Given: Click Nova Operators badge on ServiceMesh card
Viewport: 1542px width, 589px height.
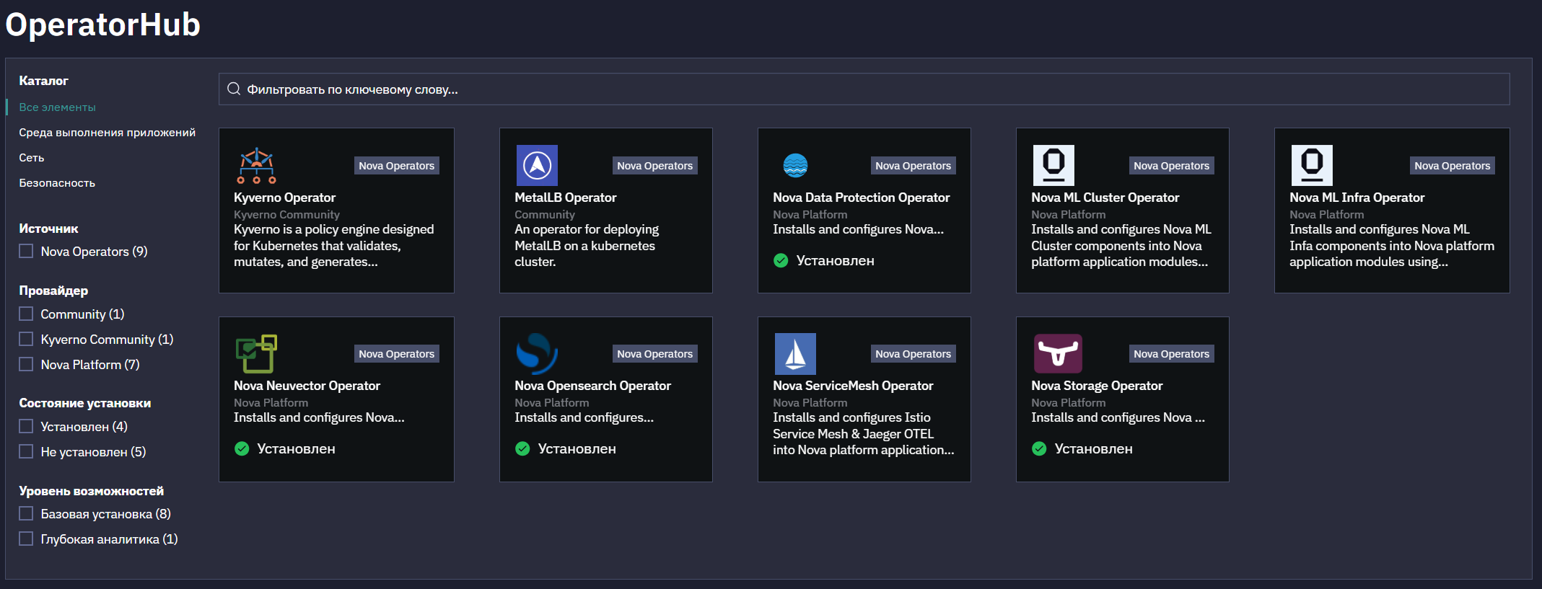Looking at the screenshot, I should point(913,353).
